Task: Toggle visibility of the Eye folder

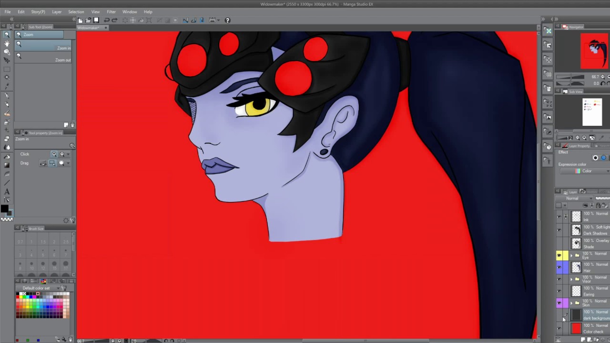Action: click(559, 256)
